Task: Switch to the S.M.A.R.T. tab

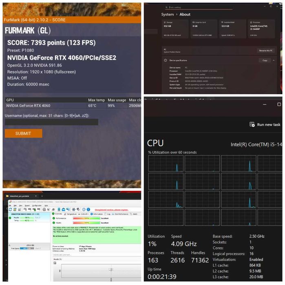Action: pos(84,214)
